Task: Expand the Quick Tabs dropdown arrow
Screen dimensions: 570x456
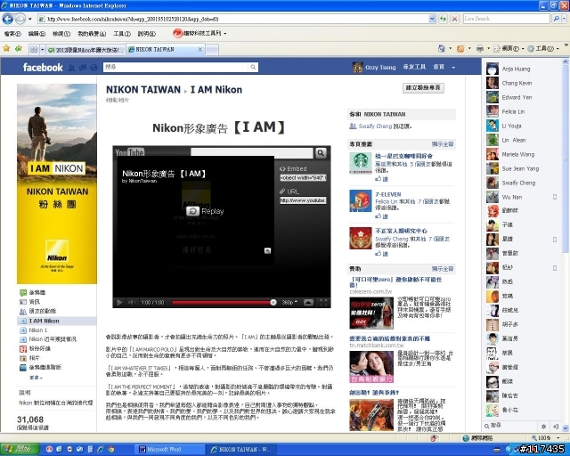Action: pyautogui.click(x=43, y=50)
